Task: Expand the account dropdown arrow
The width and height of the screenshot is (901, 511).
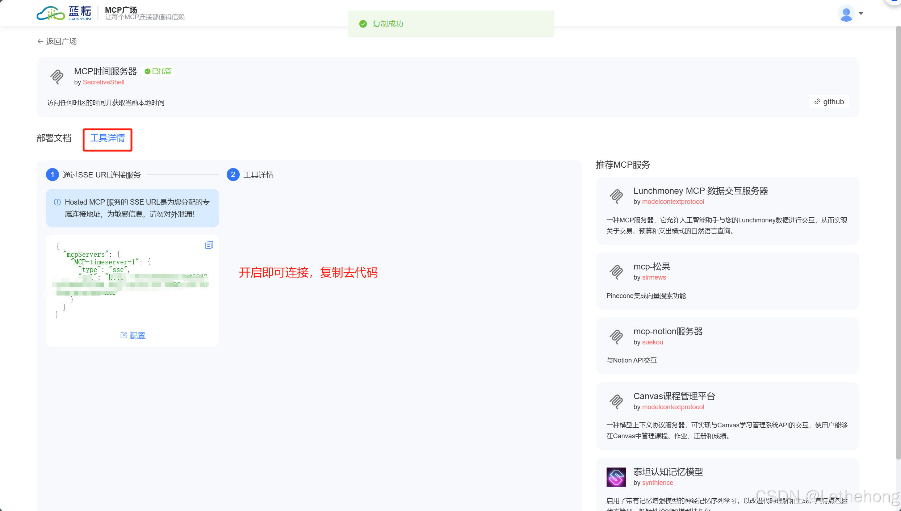Action: point(861,14)
